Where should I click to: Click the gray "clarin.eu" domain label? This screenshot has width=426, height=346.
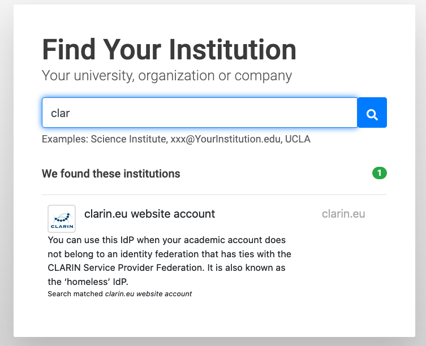[x=343, y=214]
